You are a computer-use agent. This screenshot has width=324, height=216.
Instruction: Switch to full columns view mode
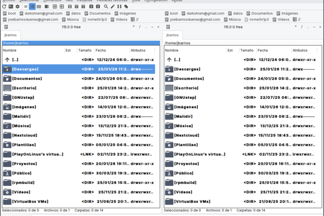pyautogui.click(x=32, y=7)
